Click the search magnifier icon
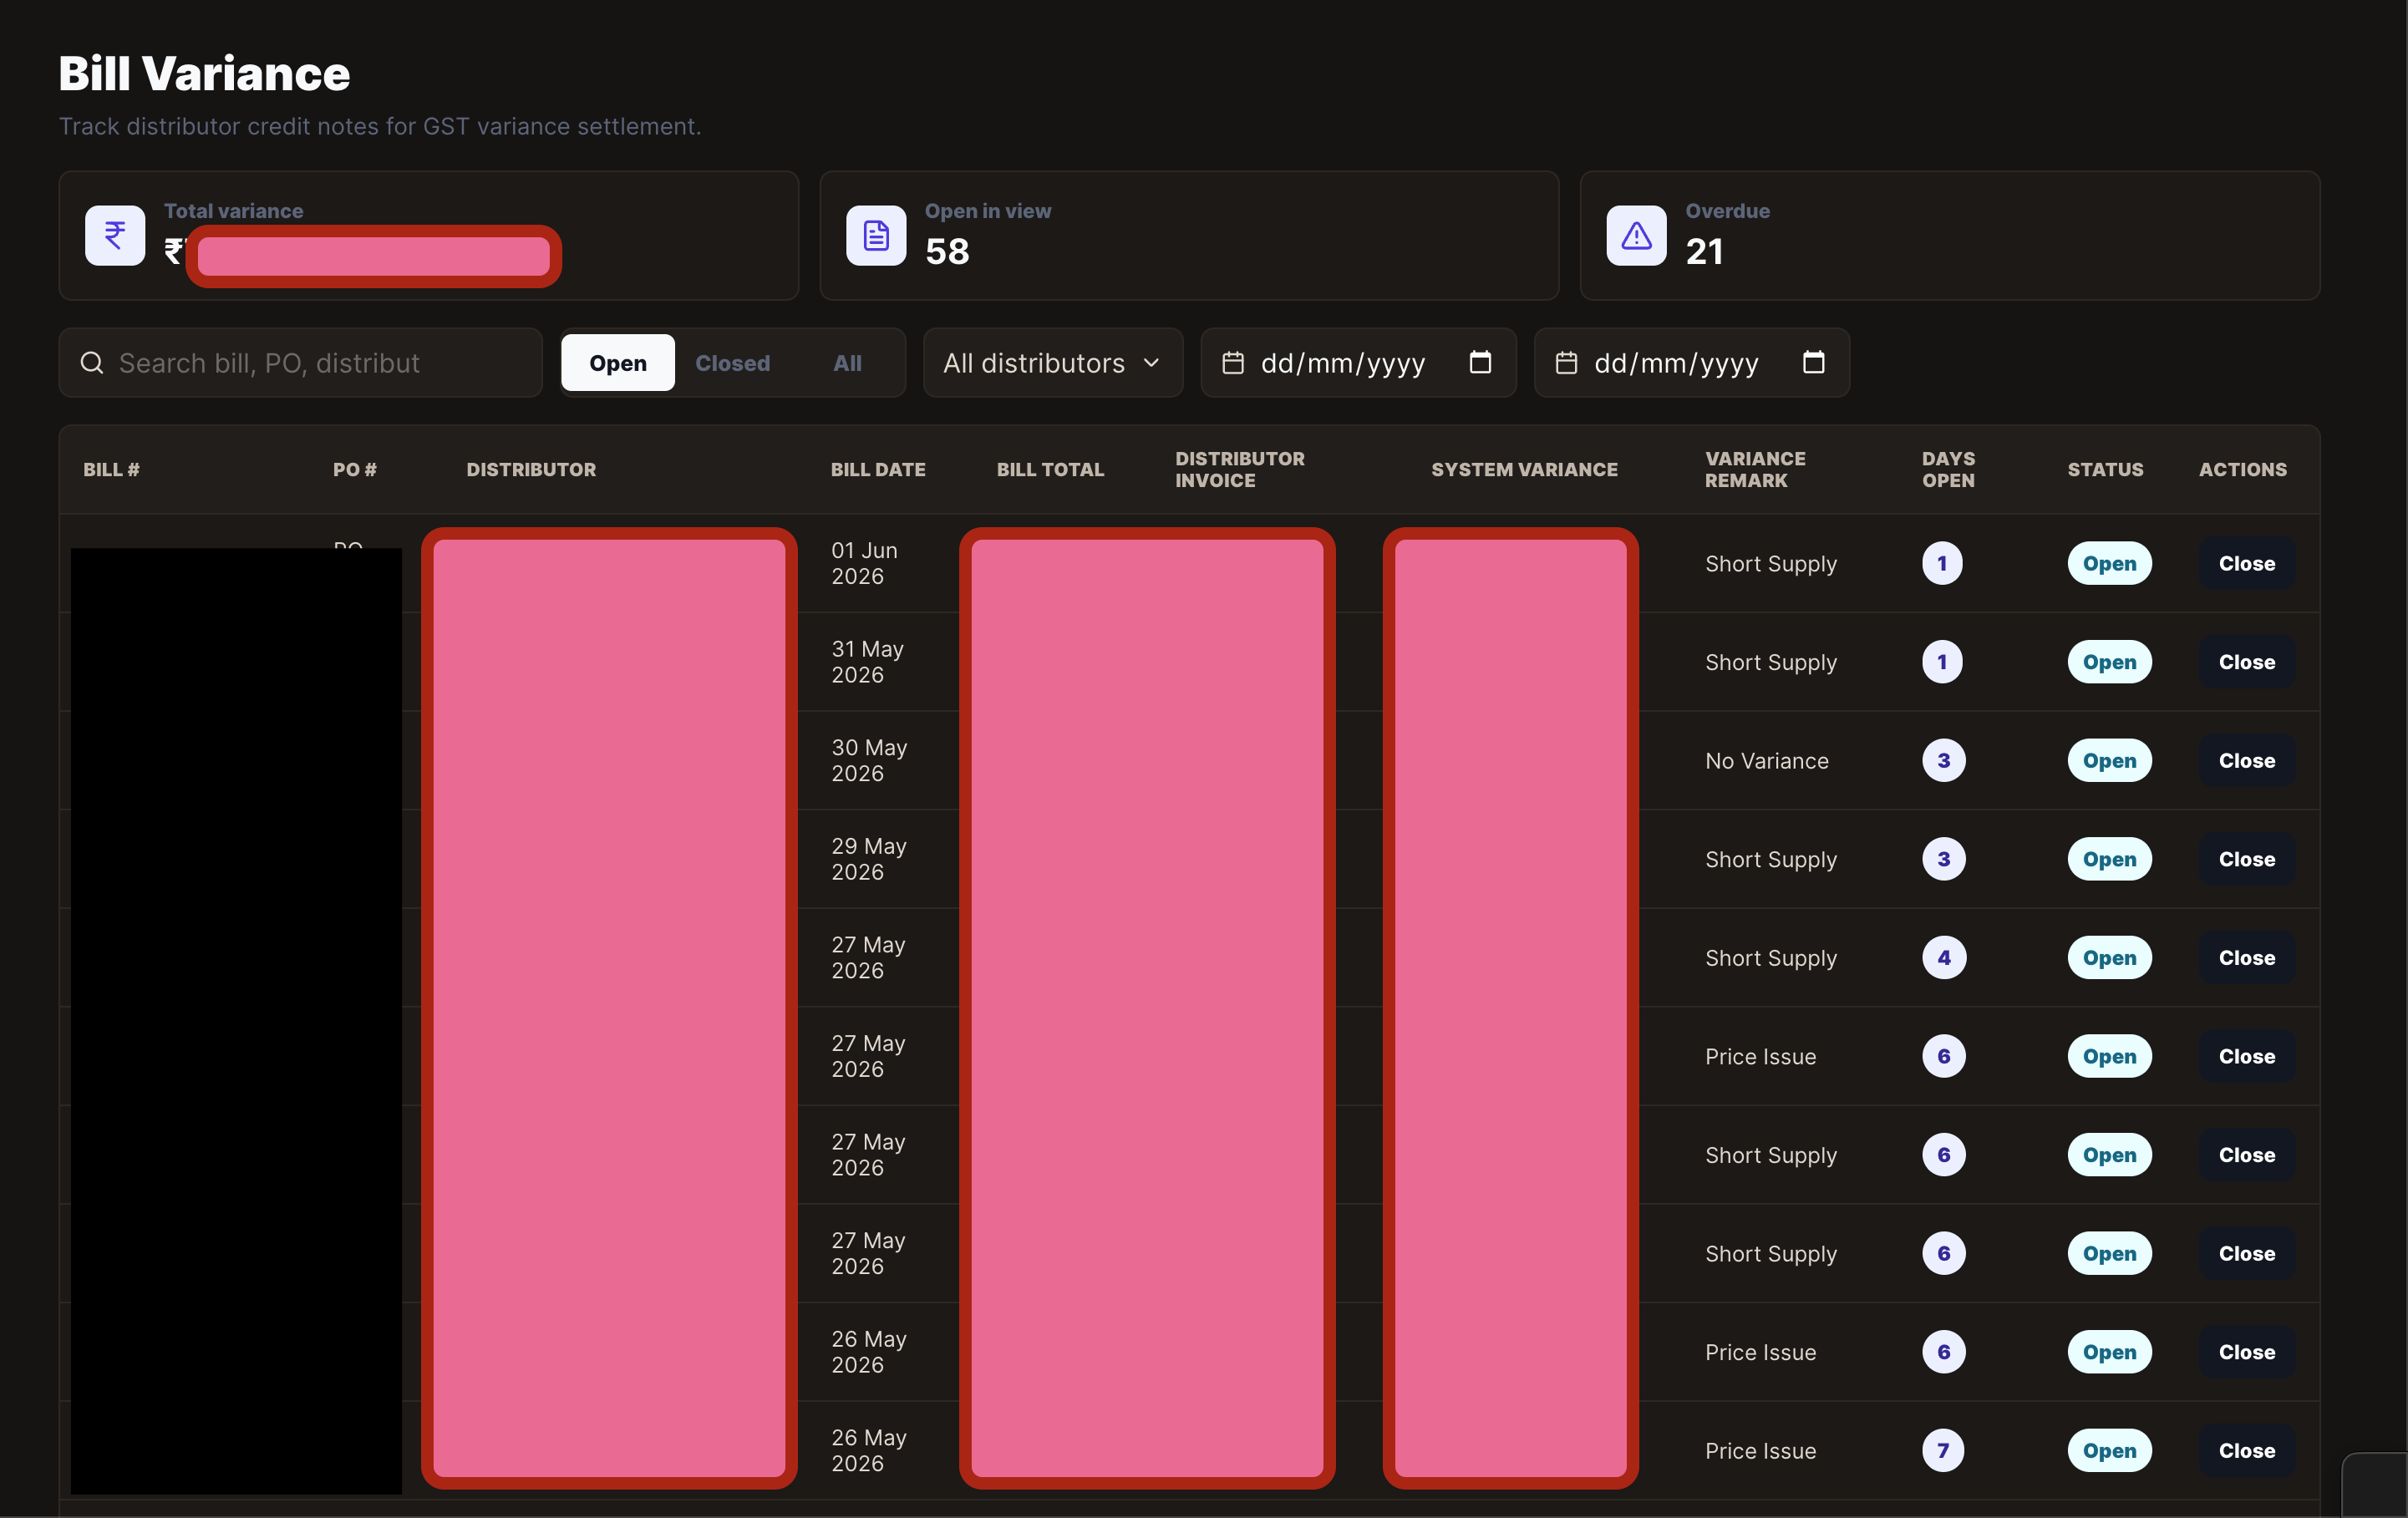 (x=92, y=363)
